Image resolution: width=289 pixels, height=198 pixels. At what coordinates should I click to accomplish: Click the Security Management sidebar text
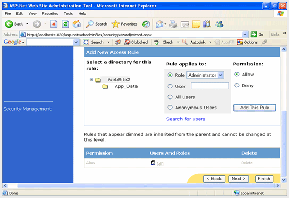click(x=27, y=109)
